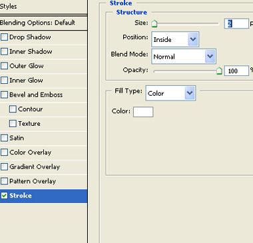Enable the Inner Shadow checkbox

[x=4, y=51]
